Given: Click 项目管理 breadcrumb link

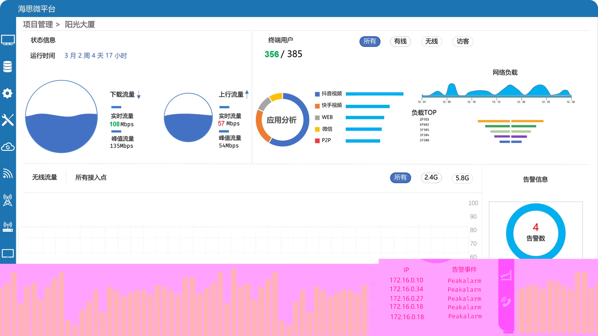Looking at the screenshot, I should pyautogui.click(x=38, y=25).
